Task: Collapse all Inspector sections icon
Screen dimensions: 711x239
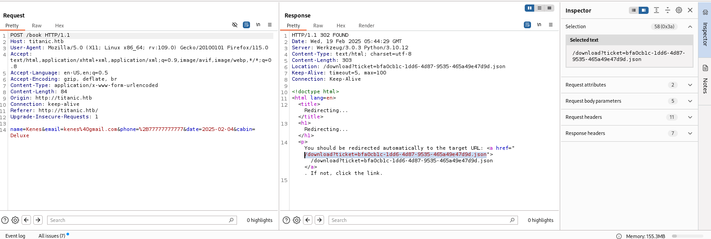Action: [x=667, y=10]
